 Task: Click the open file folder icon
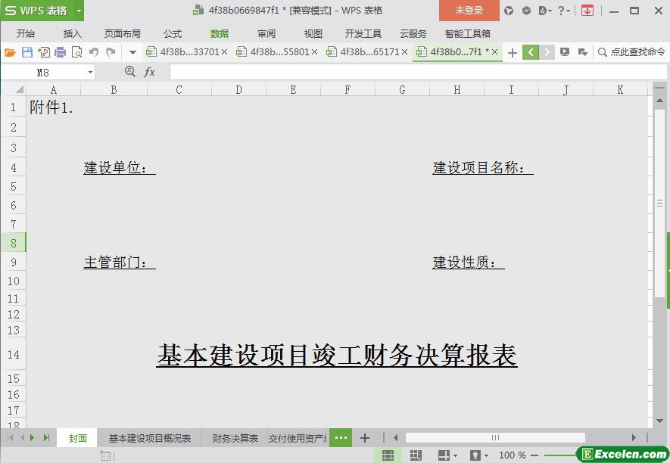(x=10, y=52)
